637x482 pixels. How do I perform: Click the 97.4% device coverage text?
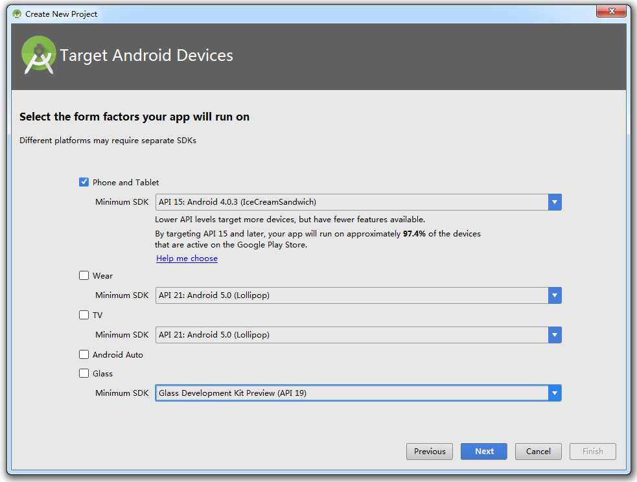pyautogui.click(x=414, y=234)
